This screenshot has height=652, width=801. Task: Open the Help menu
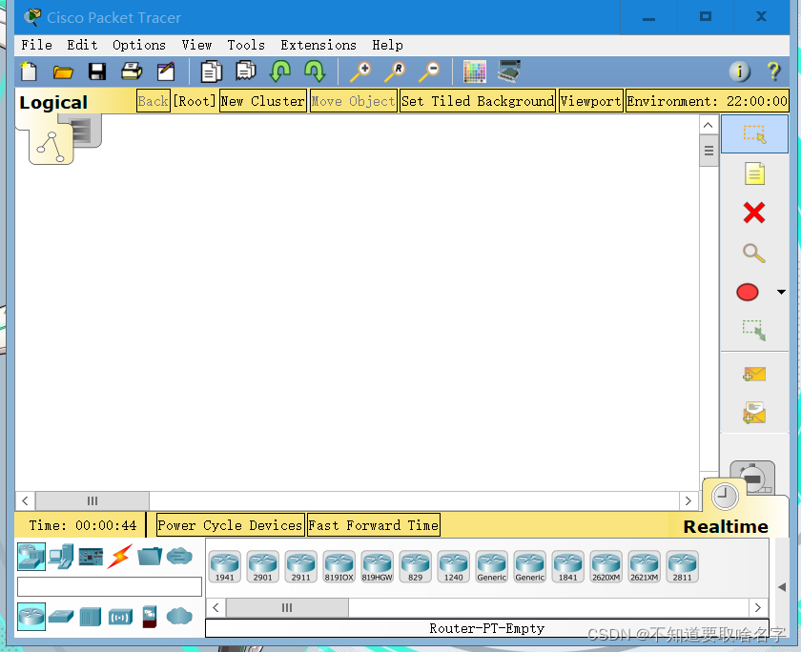[388, 45]
